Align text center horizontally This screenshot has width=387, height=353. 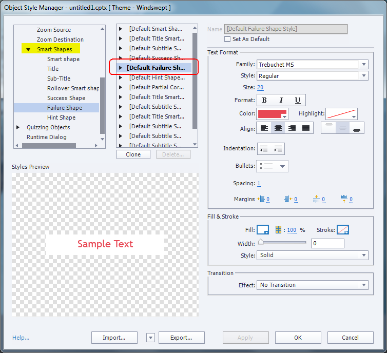coord(278,128)
